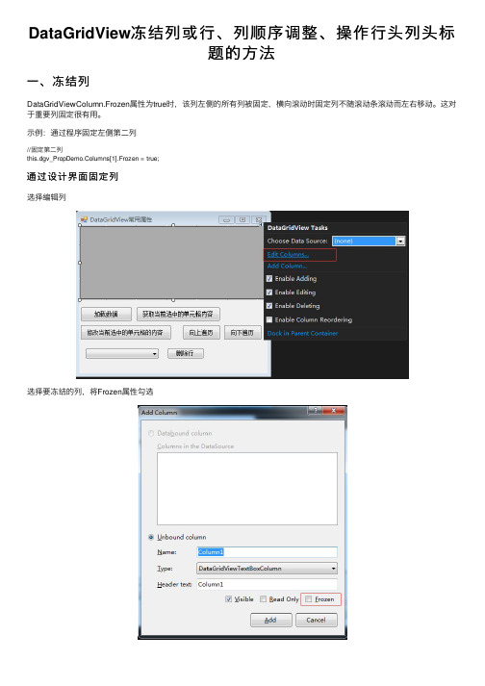Check the Frozen checkbox

coord(309,599)
